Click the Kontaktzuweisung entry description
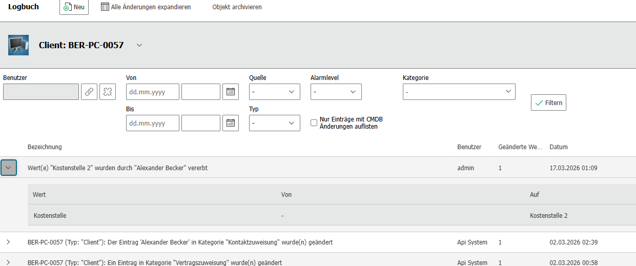636x266 pixels. (180, 242)
